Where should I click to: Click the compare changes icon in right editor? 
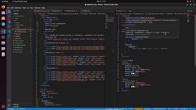pyautogui.click(x=188, y=11)
